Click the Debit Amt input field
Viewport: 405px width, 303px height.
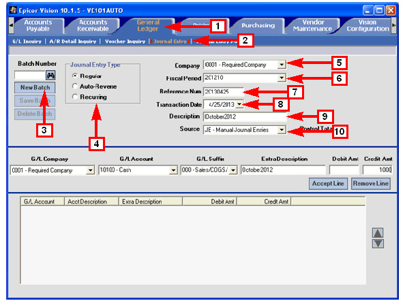point(344,170)
